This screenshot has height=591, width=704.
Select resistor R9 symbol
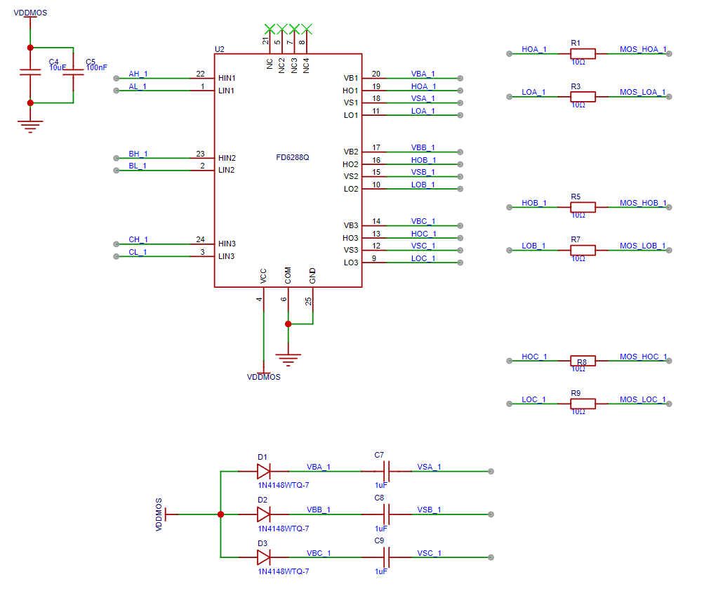click(583, 404)
